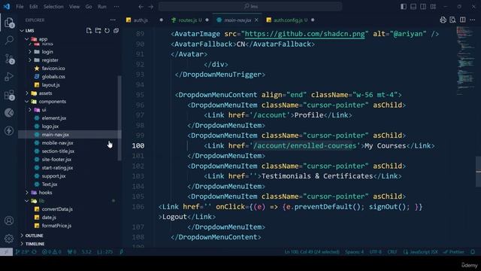Click the magnifier preview icon in editor toolbar
This screenshot has height=271, width=481.
tap(452, 20)
